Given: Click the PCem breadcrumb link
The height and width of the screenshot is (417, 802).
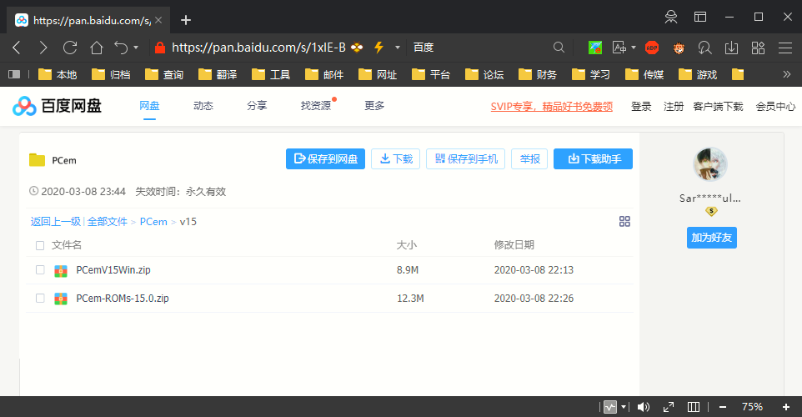Looking at the screenshot, I should 153,222.
